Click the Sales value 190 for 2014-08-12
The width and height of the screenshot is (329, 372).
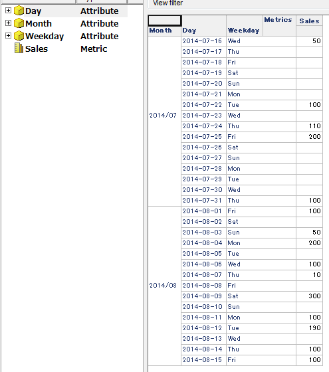click(309, 328)
